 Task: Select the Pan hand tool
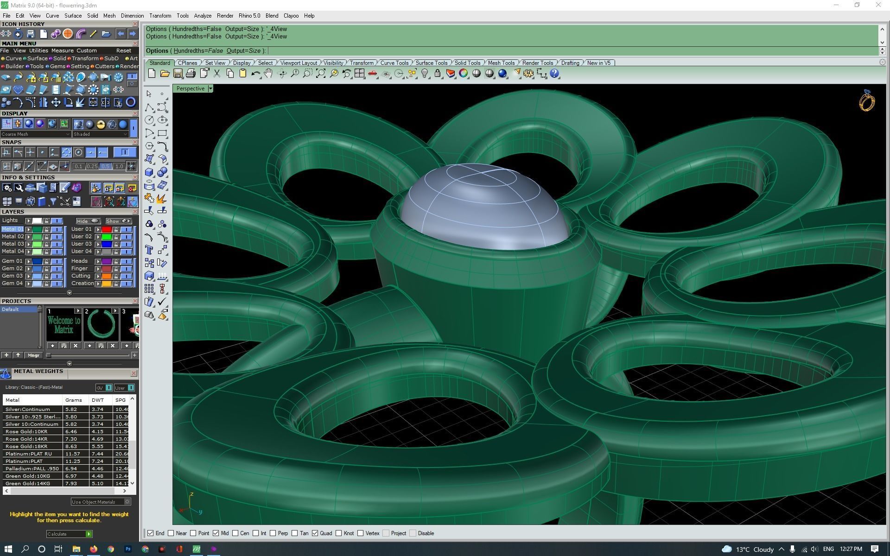point(268,74)
